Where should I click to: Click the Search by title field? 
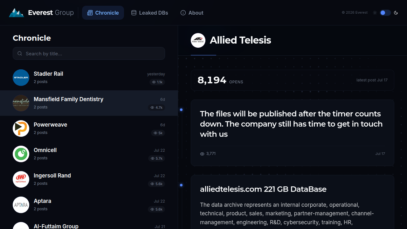pyautogui.click(x=89, y=53)
